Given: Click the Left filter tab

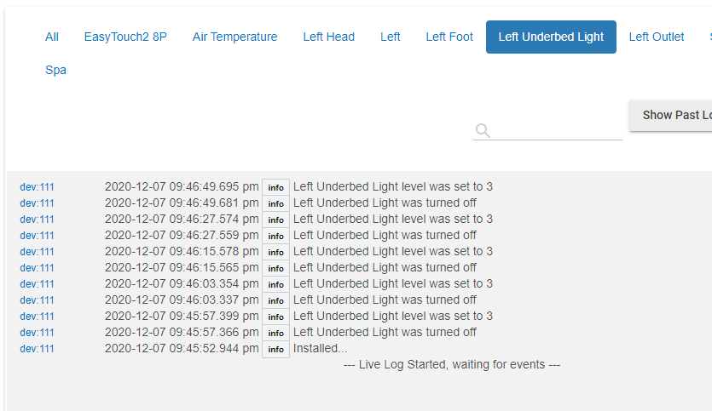Looking at the screenshot, I should 391,37.
